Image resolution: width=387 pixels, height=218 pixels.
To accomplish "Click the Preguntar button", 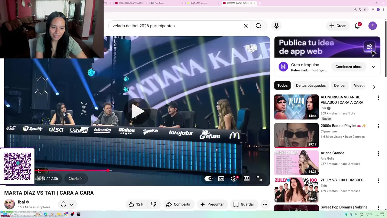I will pos(212,204).
